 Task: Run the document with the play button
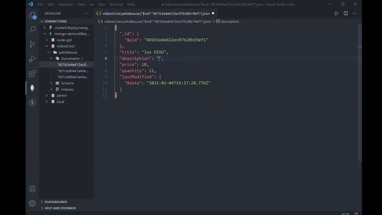pyautogui.click(x=336, y=13)
